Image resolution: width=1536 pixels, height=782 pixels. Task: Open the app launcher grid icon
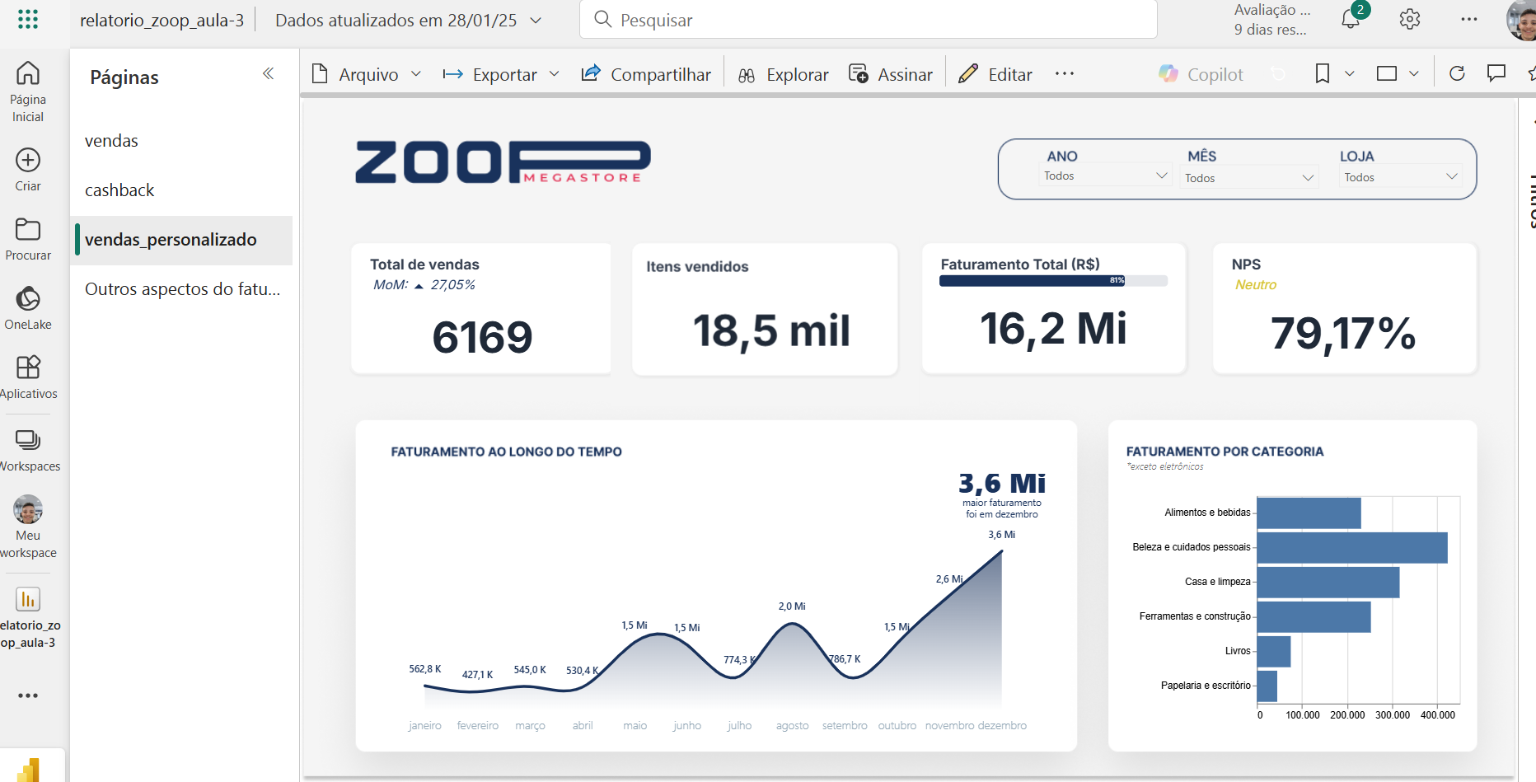pos(28,20)
